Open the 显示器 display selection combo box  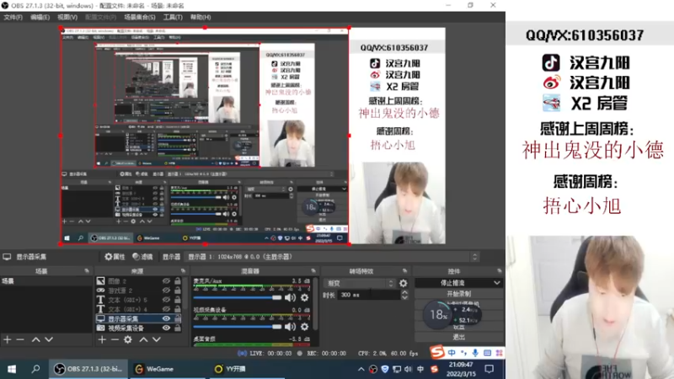[x=332, y=257]
